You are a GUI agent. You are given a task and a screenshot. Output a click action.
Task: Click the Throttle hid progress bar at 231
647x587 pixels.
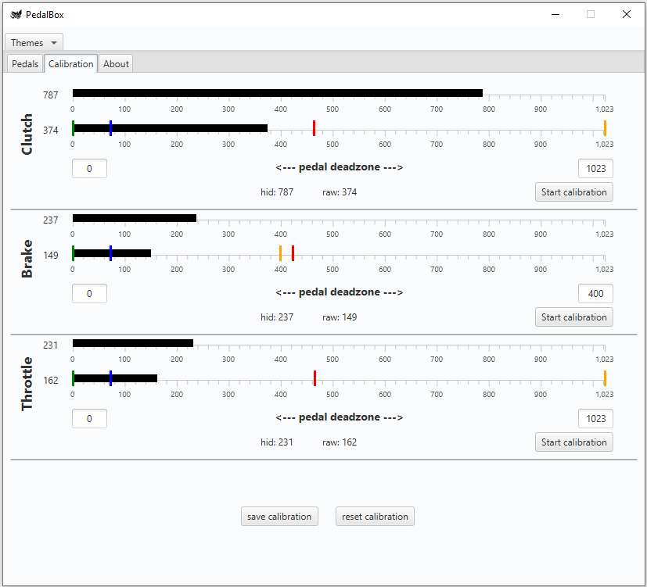133,343
